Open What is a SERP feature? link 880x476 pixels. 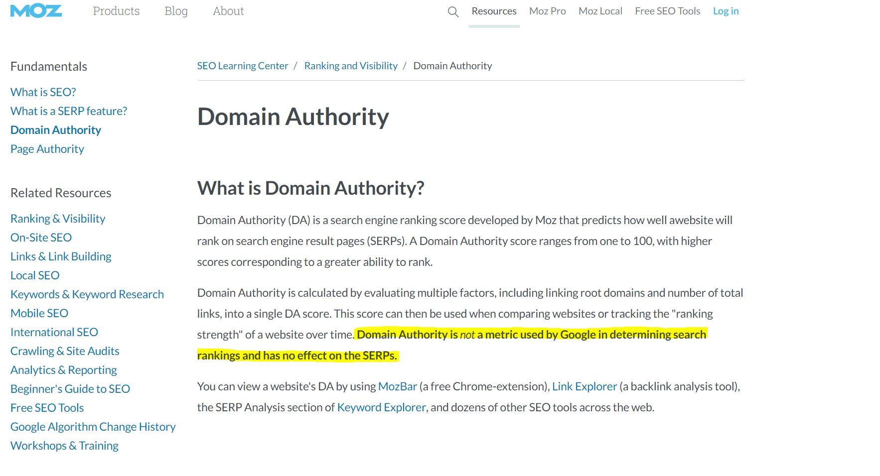(69, 111)
